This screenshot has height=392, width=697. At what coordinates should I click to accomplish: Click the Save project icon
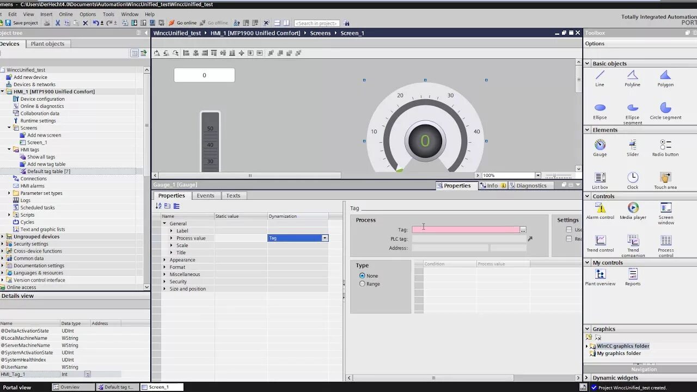coord(8,23)
